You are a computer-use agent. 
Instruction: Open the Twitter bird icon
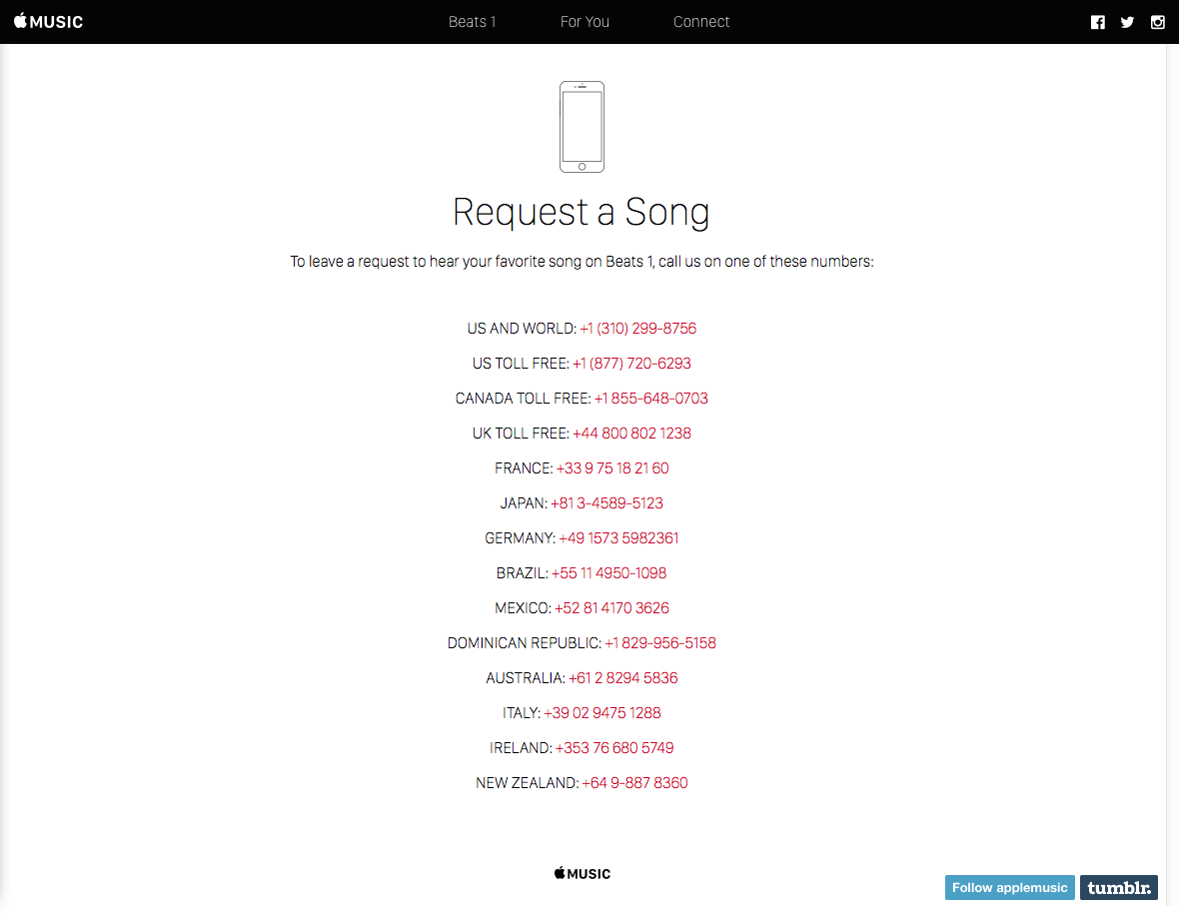coord(1127,22)
